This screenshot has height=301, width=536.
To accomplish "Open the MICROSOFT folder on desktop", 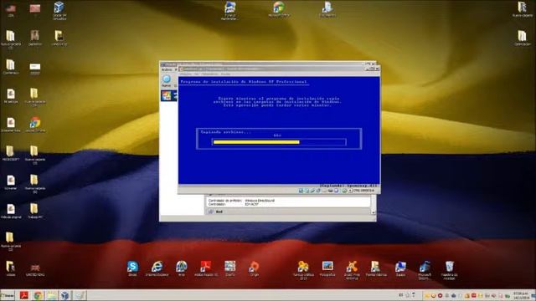I will tap(11, 154).
